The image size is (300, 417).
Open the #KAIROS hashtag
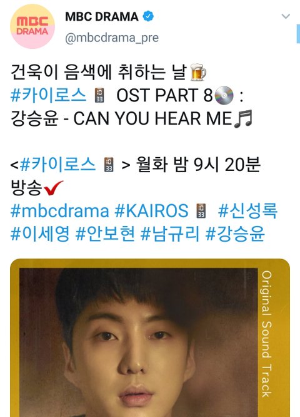[x=151, y=210]
